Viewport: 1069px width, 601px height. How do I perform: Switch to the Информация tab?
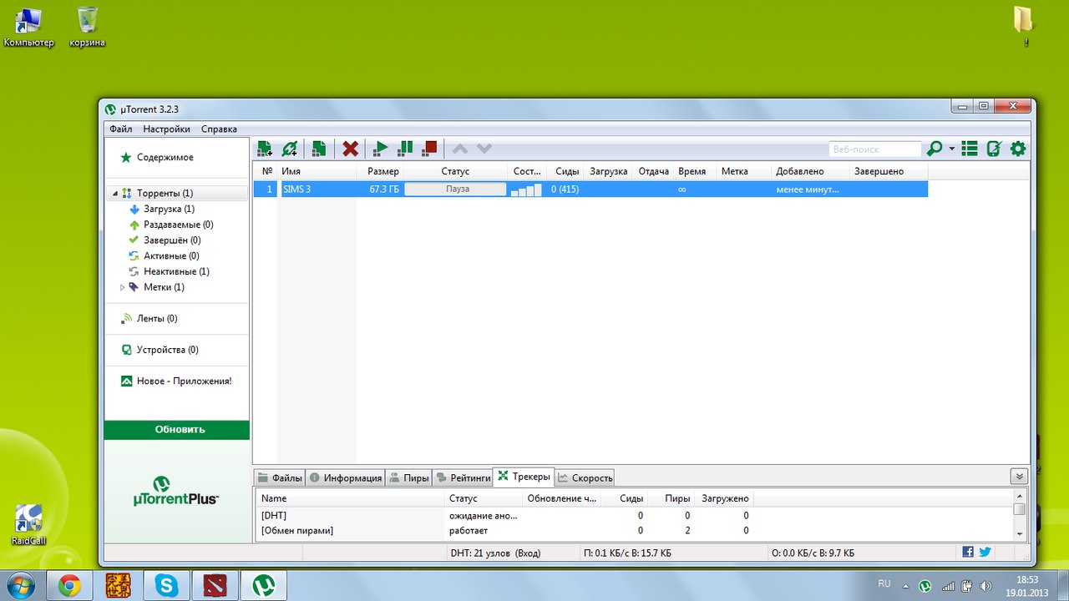(345, 478)
